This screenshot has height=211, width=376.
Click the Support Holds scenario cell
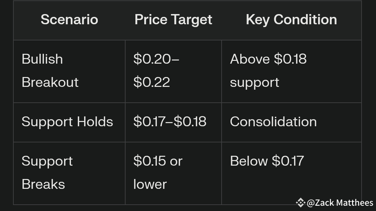click(67, 122)
